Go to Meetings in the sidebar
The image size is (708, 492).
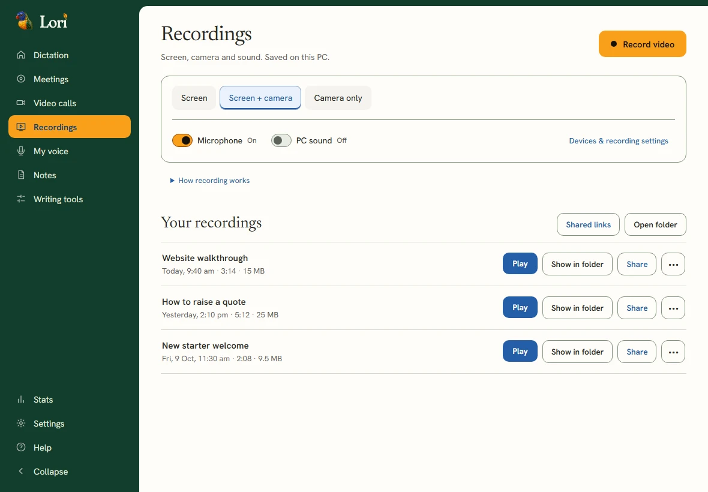pos(70,79)
